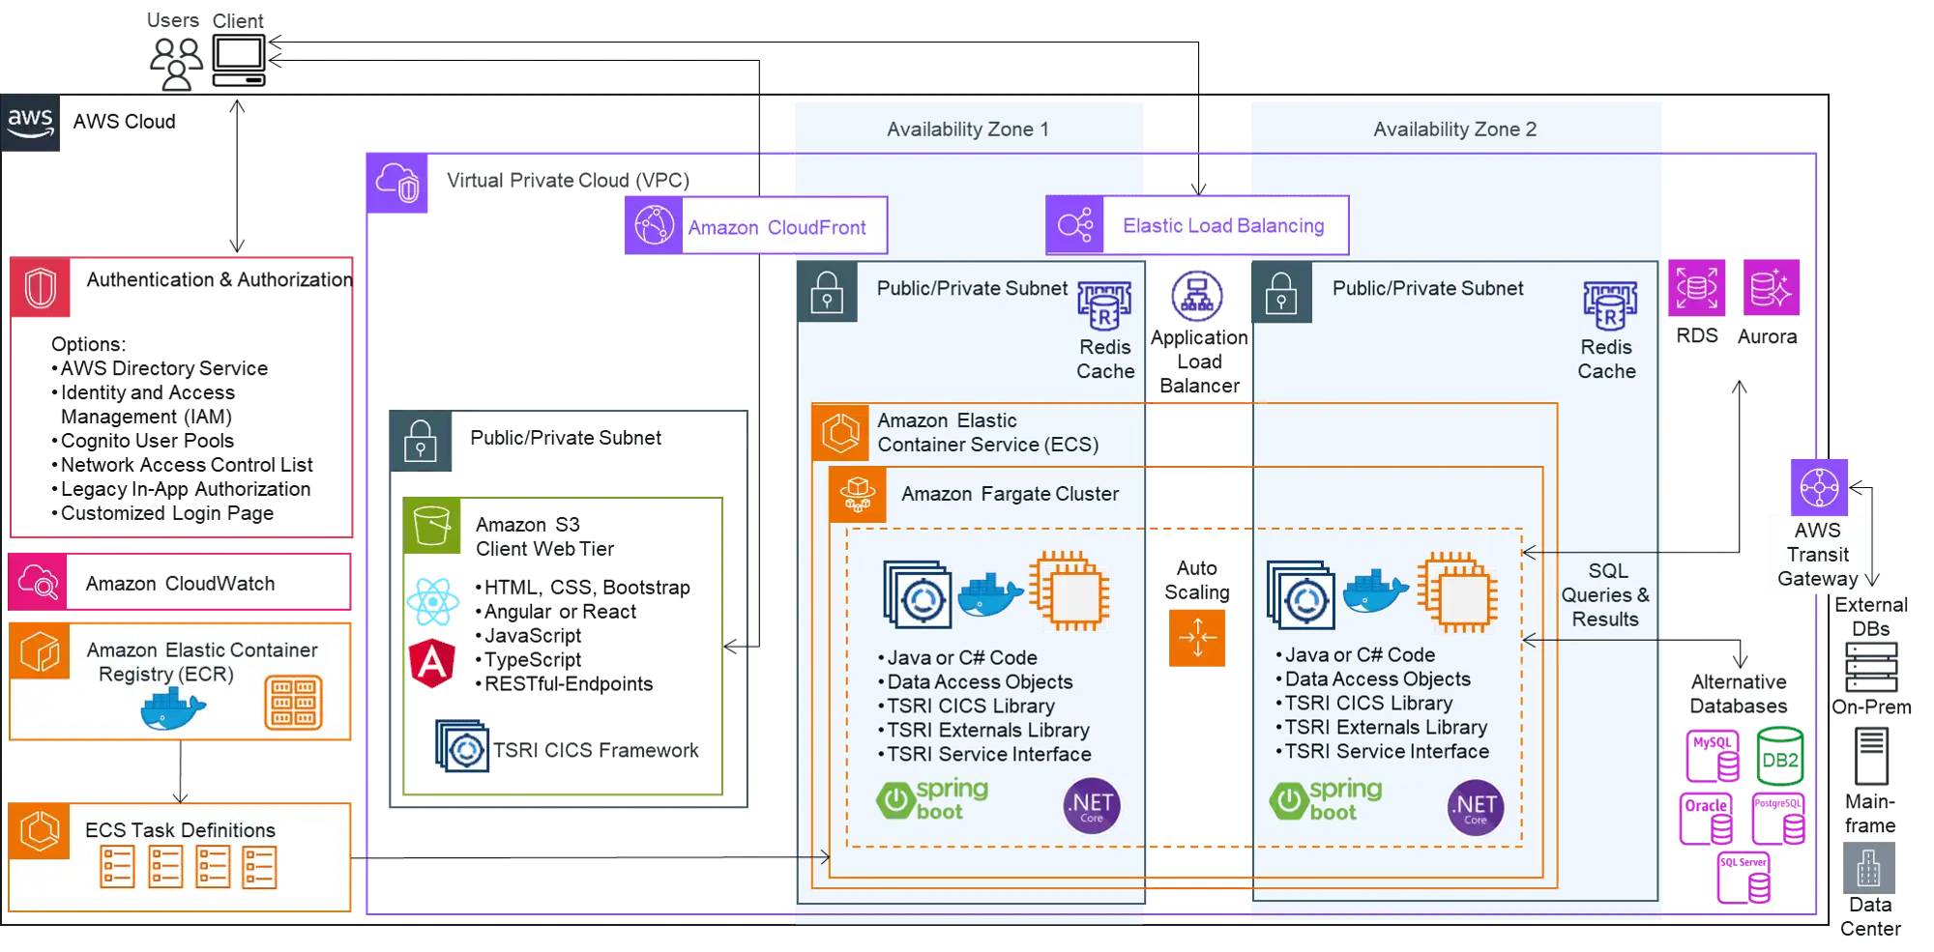Click the 'Cognito User Pools' option text
This screenshot has height=952, width=1934.
pyautogui.click(x=148, y=441)
